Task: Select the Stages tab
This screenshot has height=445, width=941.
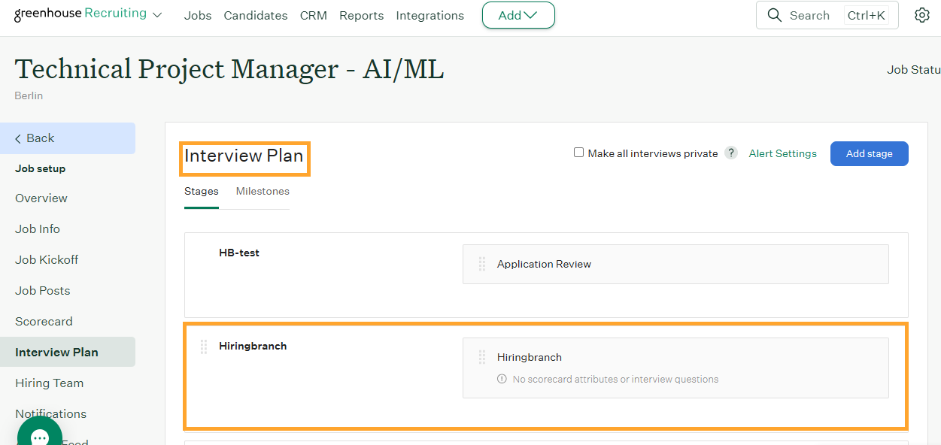Action: pos(201,192)
